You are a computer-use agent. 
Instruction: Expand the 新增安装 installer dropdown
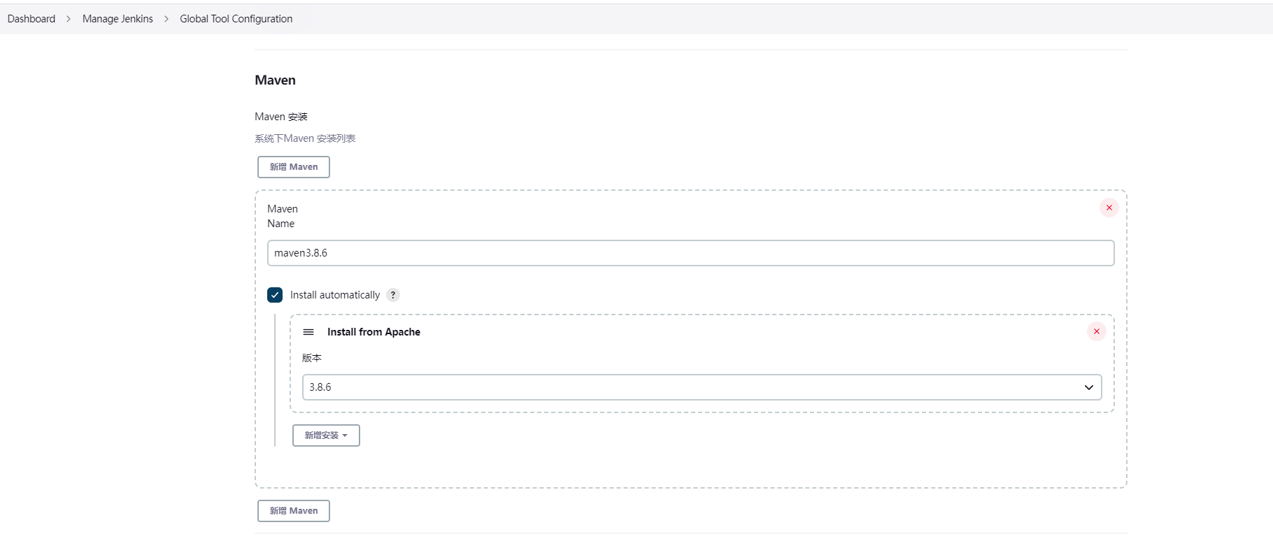pos(326,435)
